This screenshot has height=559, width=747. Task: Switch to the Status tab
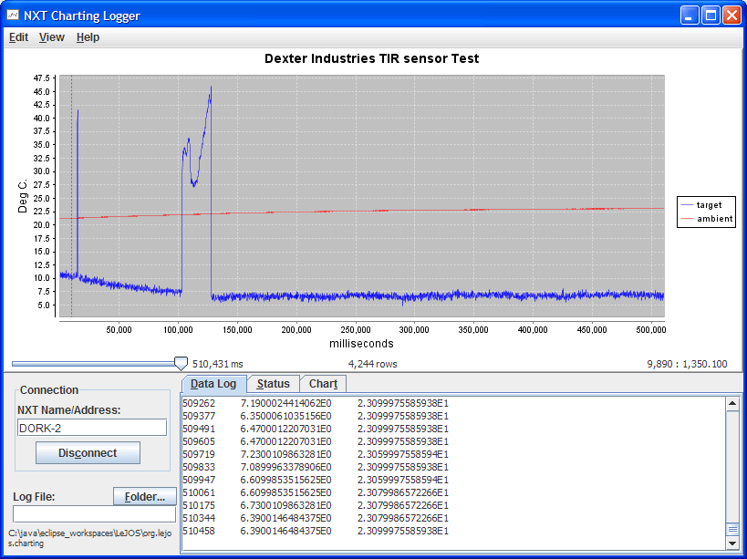click(273, 384)
